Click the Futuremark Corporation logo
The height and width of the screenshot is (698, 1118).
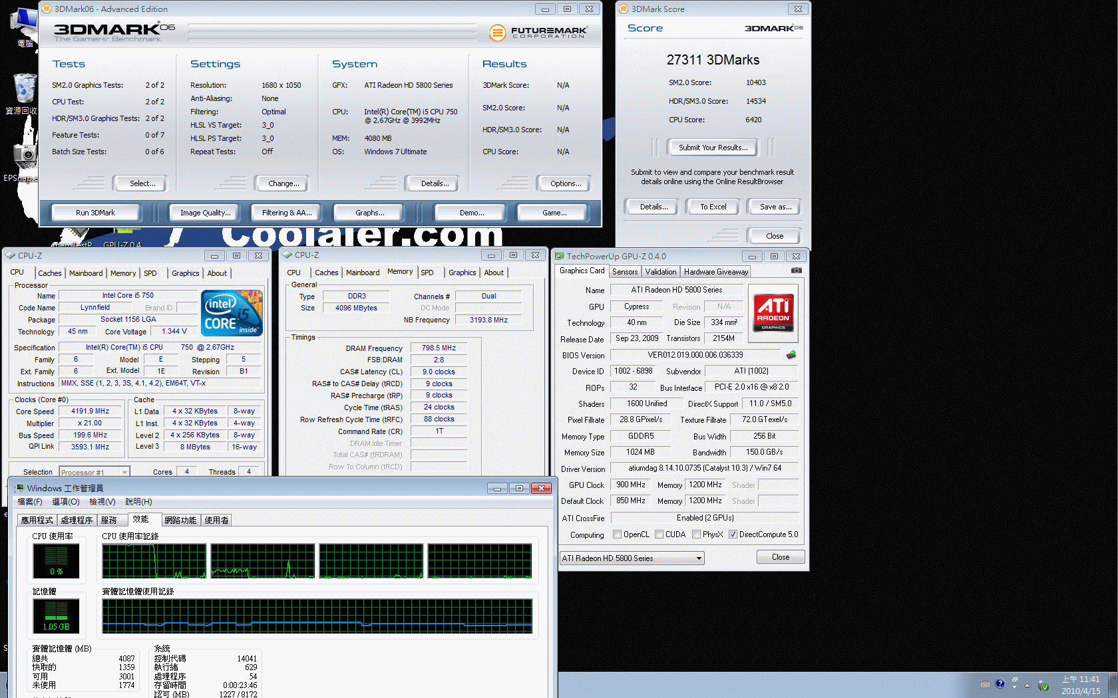538,32
